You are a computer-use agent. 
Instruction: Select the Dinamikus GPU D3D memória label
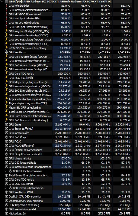pos(26,201)
